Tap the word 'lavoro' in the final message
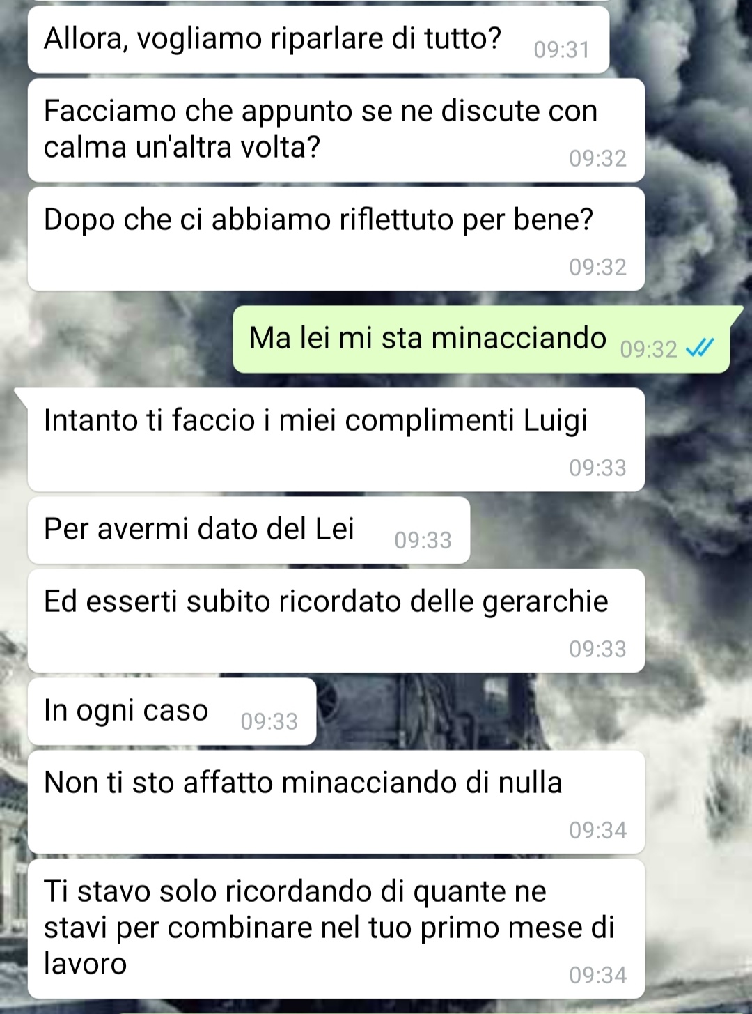Image resolution: width=752 pixels, height=1014 pixels. [x=85, y=963]
